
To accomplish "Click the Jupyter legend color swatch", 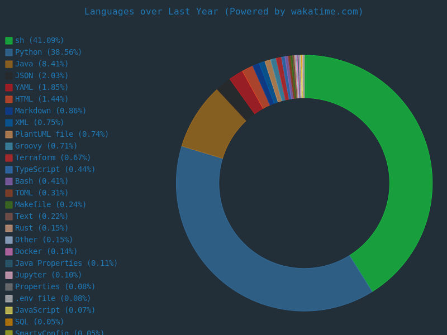I will click(x=9, y=275).
